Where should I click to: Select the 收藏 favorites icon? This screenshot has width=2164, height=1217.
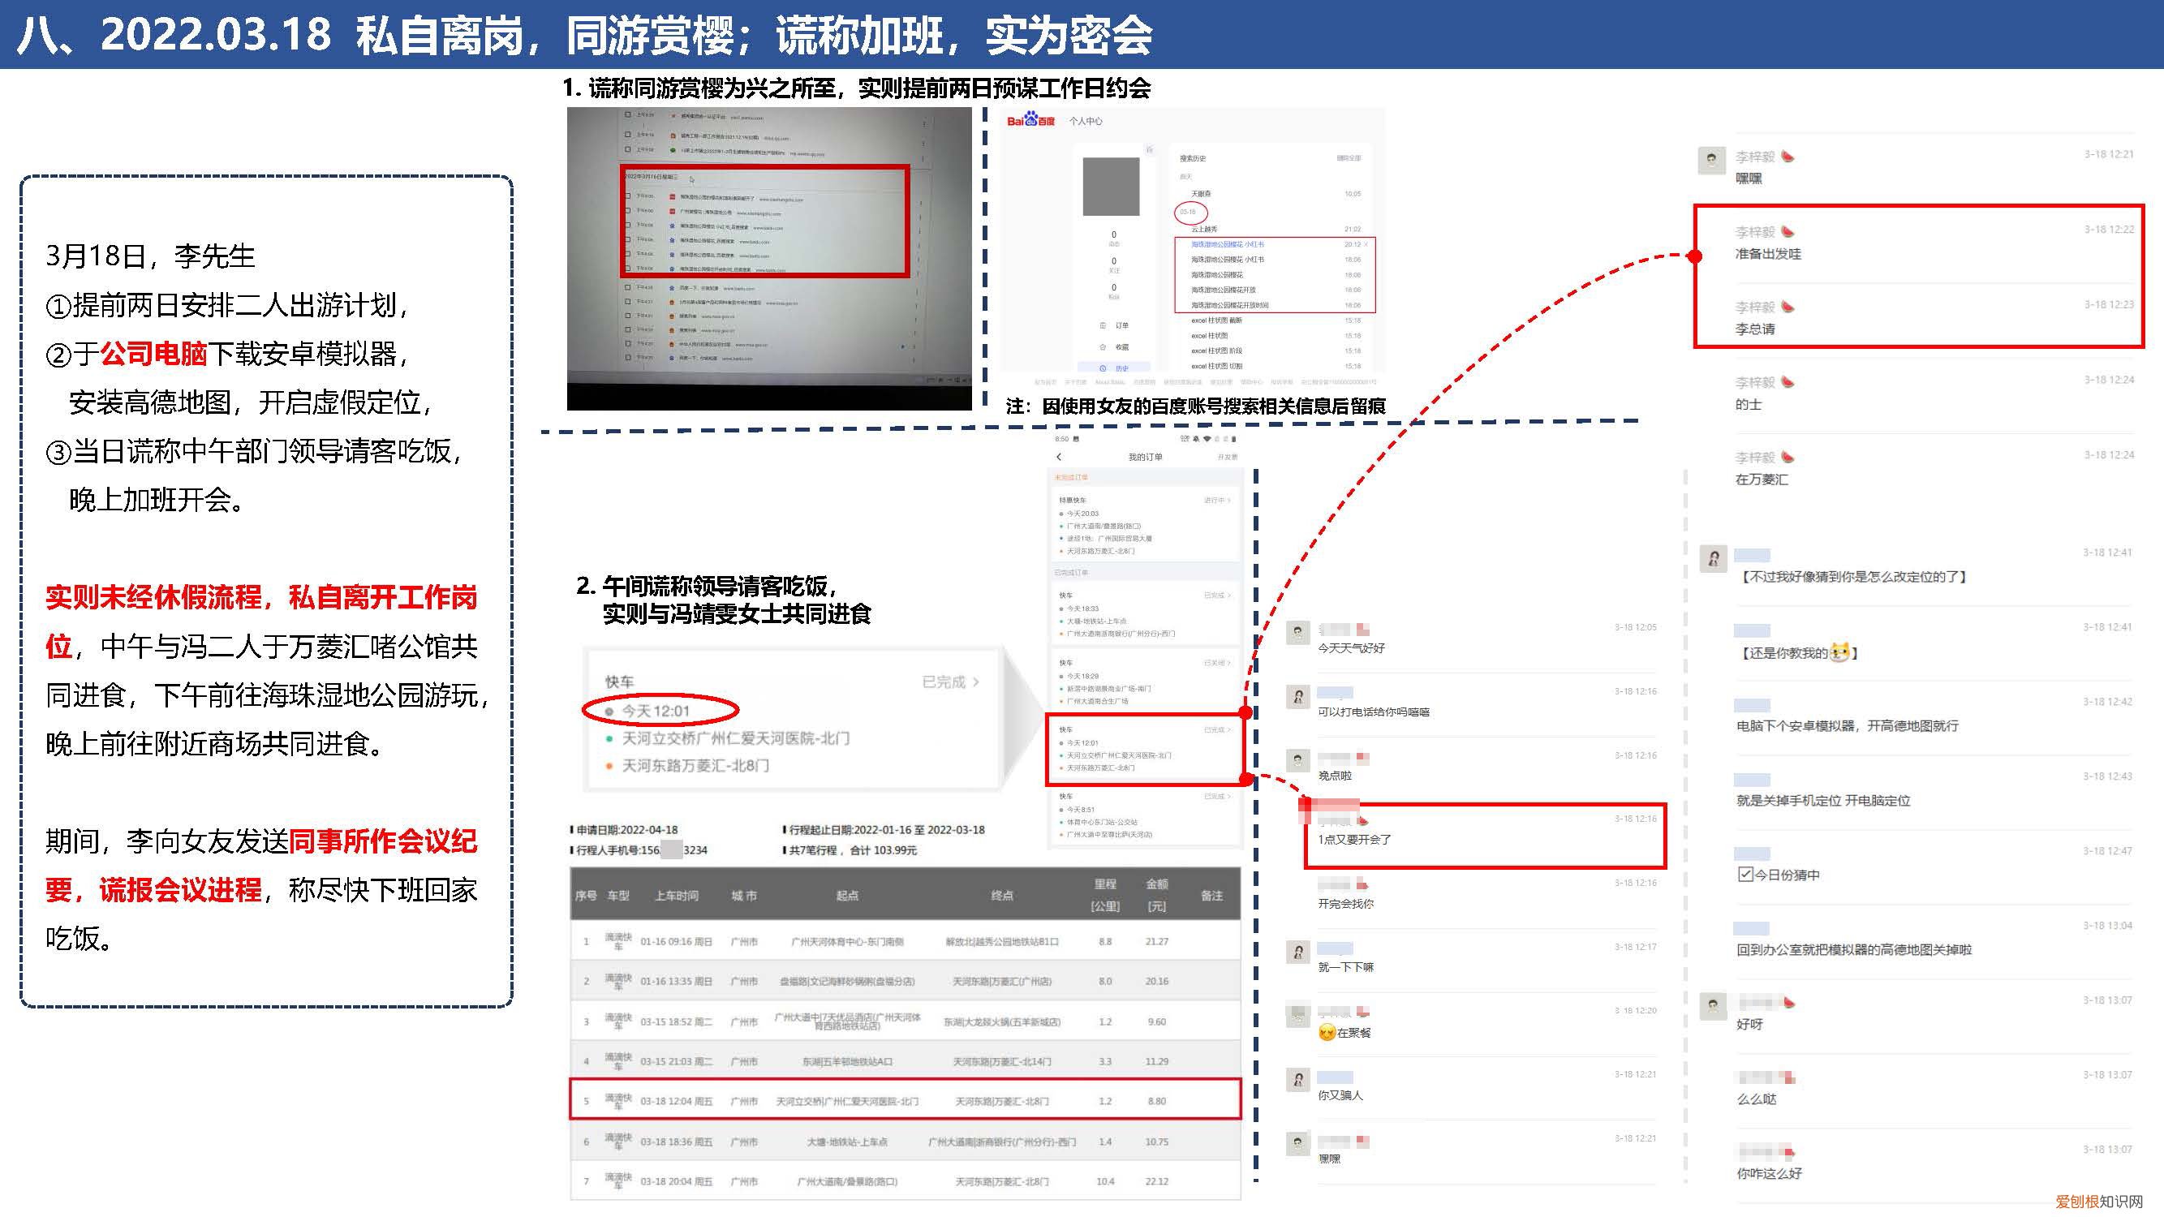(x=1104, y=347)
